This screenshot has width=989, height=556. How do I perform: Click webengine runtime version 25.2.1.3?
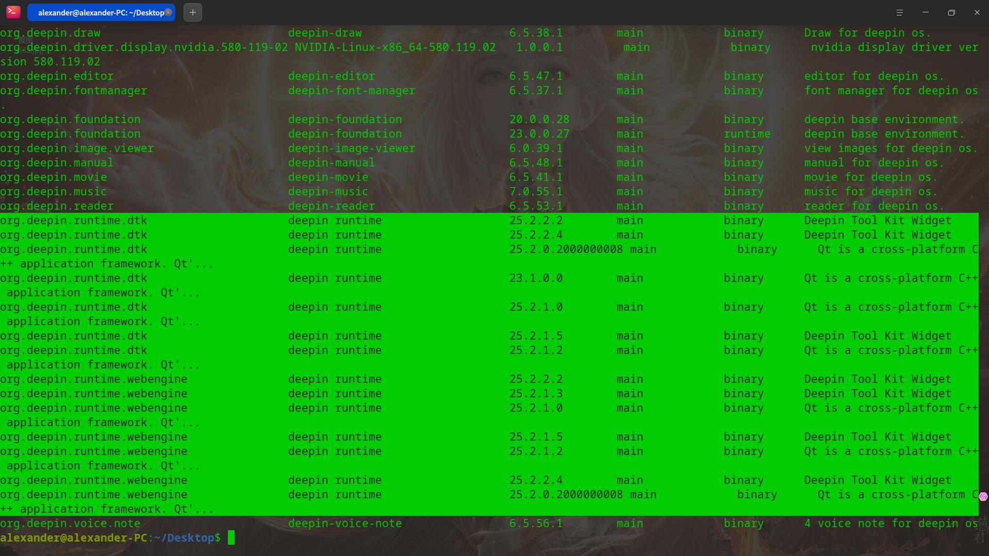536,394
